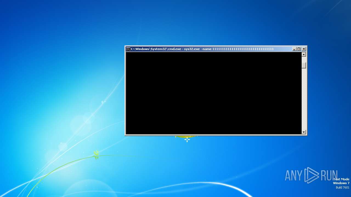351x197 pixels.
Task: Close the cmd.exe console window
Action: (x=304, y=49)
